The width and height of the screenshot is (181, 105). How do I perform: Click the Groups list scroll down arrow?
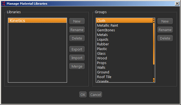pyautogui.click(x=154, y=80)
